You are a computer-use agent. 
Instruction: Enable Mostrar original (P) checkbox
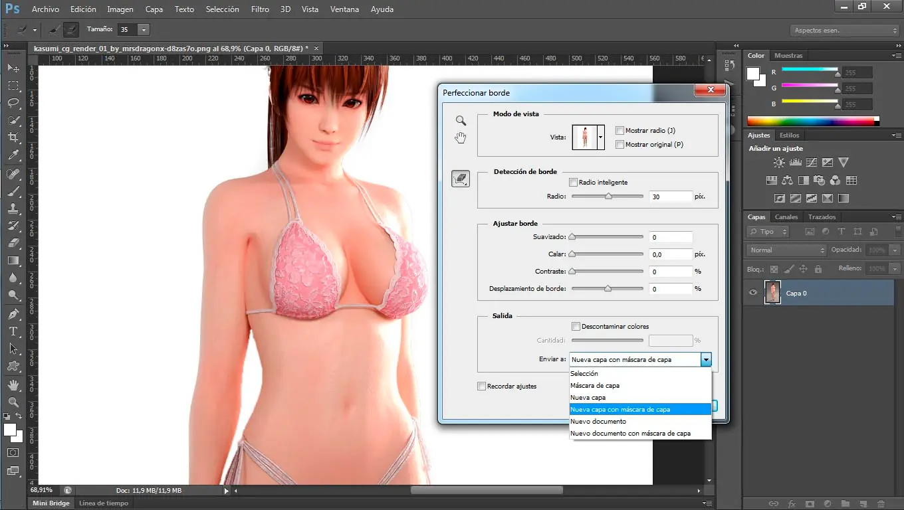pos(620,145)
